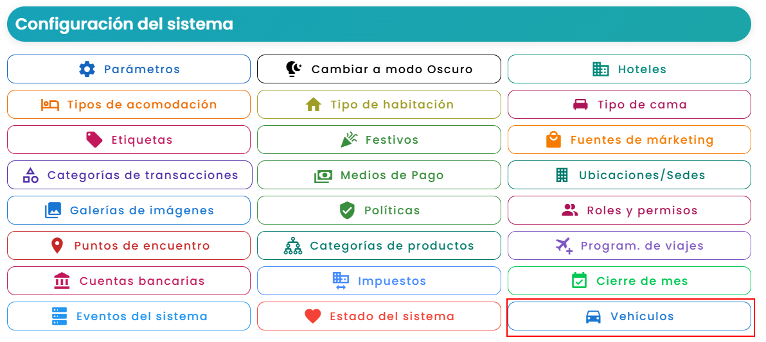This screenshot has width=766, height=342.
Task: Click the bed icon for Tipos de acomodación
Action: click(x=50, y=105)
